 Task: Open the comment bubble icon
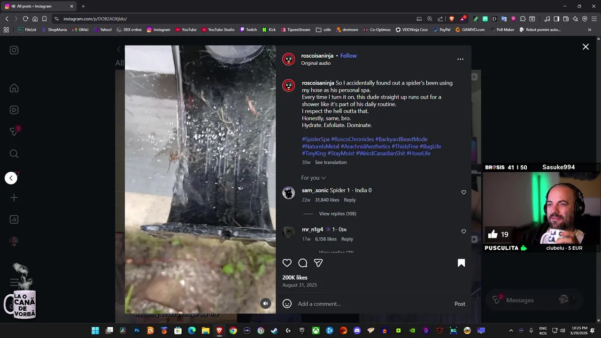(x=303, y=263)
